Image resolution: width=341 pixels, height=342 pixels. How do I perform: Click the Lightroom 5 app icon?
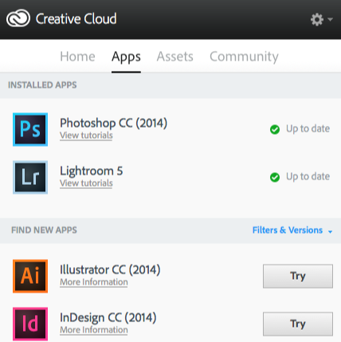point(30,177)
